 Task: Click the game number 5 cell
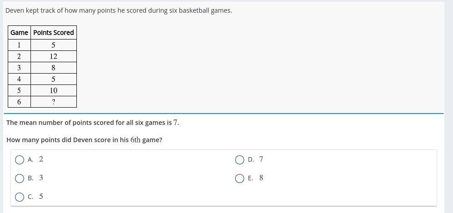19,90
